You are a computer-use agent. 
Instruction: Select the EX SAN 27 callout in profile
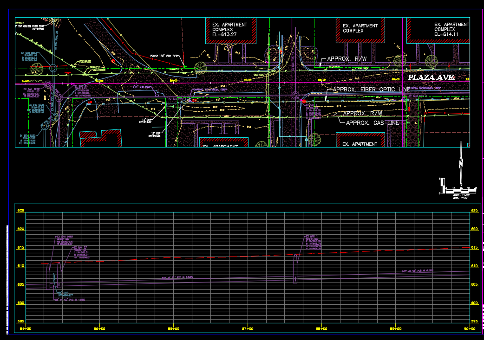82,252
